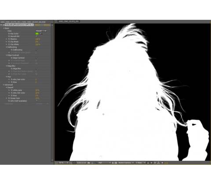The height and width of the screenshot is (185, 211).
Task: Open the Active Camera dropdown
Action: (x=126, y=163)
